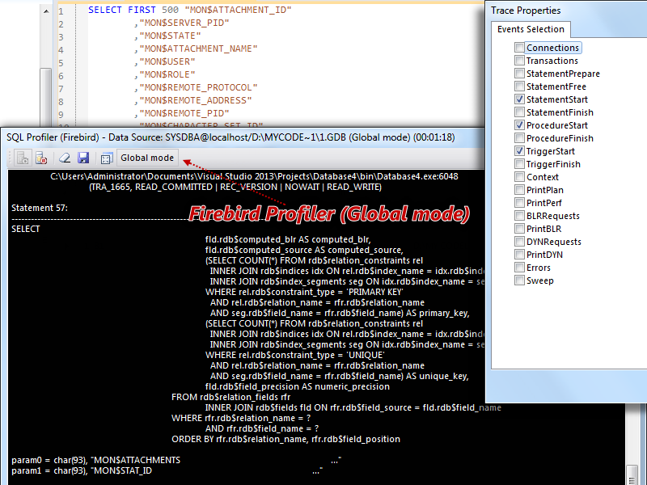Click the "MON$REMOTE_ADDRESS" editor line
This screenshot has height=485, width=647.
192,100
